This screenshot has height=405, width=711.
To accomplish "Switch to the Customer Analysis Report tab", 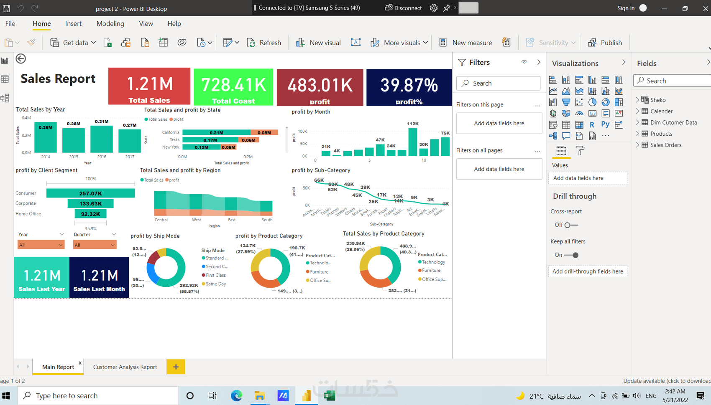I will point(125,367).
